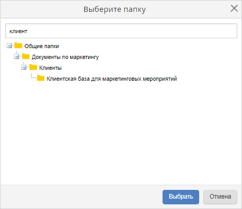Viewport: 242px width, 209px height.
Task: Click the yellow folder icon beside Клиенты
Action: 33,67
